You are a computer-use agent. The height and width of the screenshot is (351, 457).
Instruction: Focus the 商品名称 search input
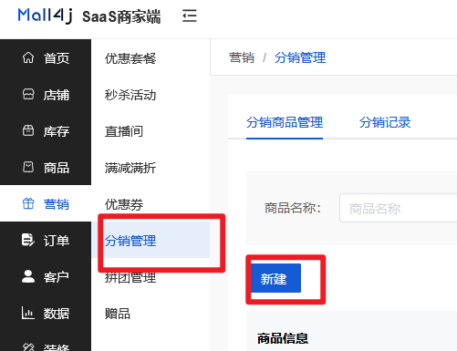[399, 208]
